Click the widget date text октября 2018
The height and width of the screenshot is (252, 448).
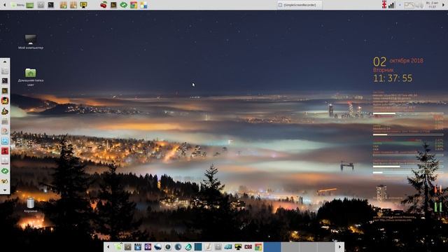[406, 61]
